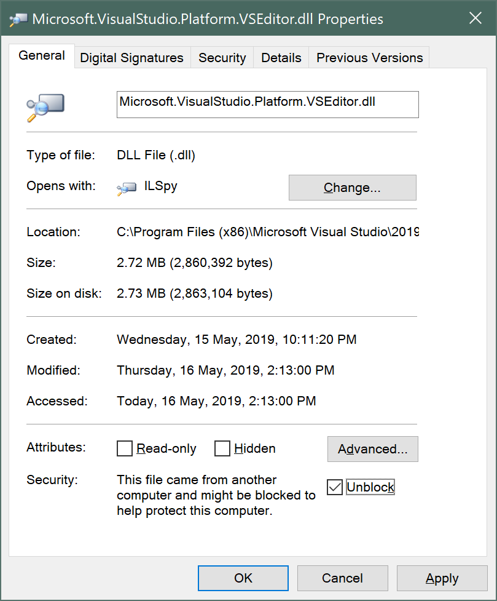
Task: Click the Change... button for Opens with
Action: (x=352, y=188)
